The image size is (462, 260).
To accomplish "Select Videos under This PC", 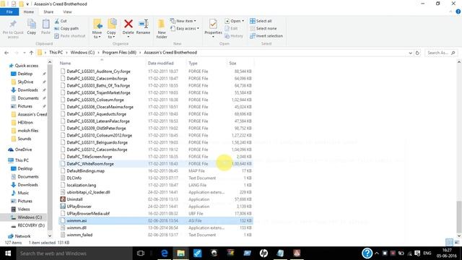I will tap(24, 209).
